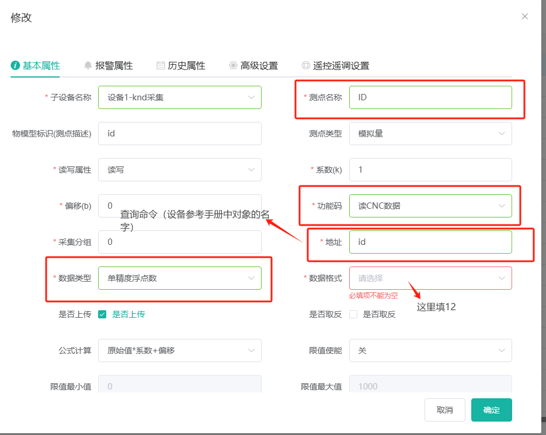Screen dimensions: 546x435
Task: Open the 子设备名称 dropdown
Action: tap(180, 97)
